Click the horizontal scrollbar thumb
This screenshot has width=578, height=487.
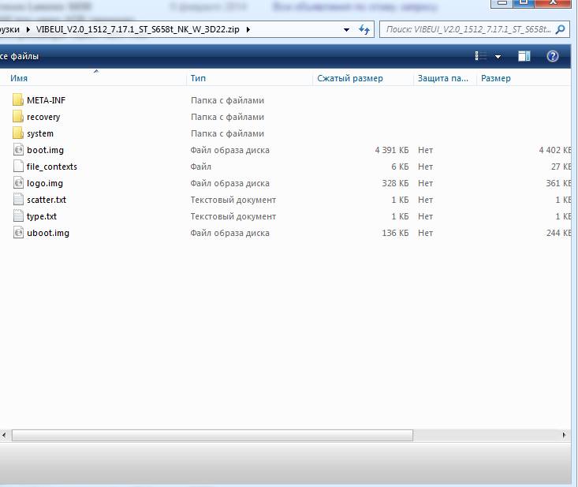[x=212, y=436]
